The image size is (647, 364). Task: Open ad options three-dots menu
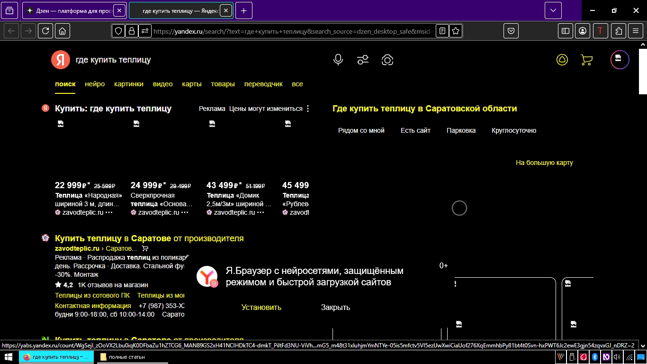point(308,109)
